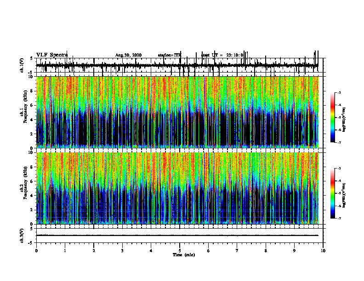364x281 pixels.
Task: Pick the ch.1 spectrogram color bar
Action: [333, 118]
